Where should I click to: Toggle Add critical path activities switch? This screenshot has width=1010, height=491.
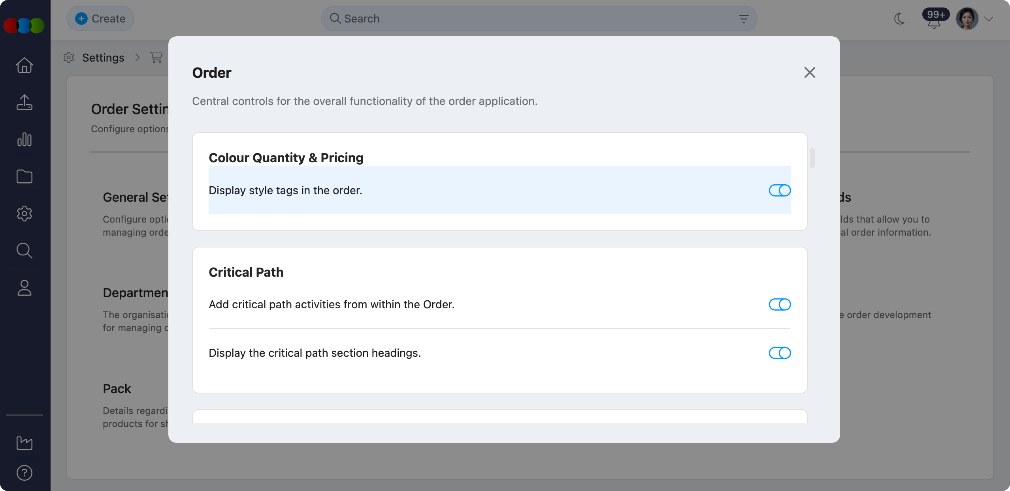pyautogui.click(x=779, y=304)
